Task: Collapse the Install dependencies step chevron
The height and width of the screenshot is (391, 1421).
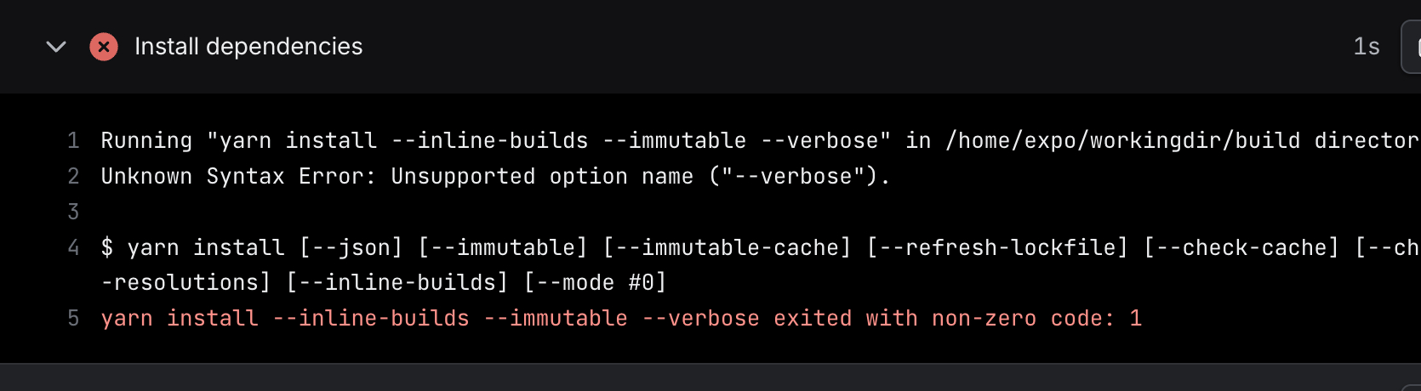Action: coord(56,47)
